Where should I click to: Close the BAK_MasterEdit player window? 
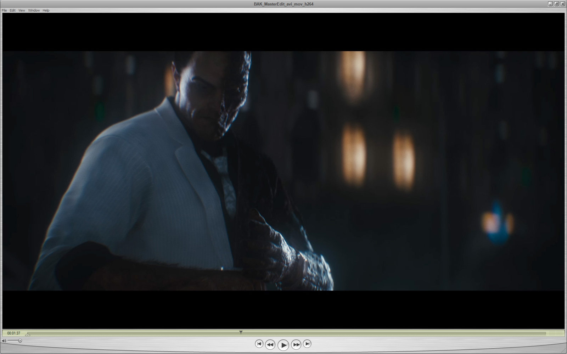pos(562,4)
